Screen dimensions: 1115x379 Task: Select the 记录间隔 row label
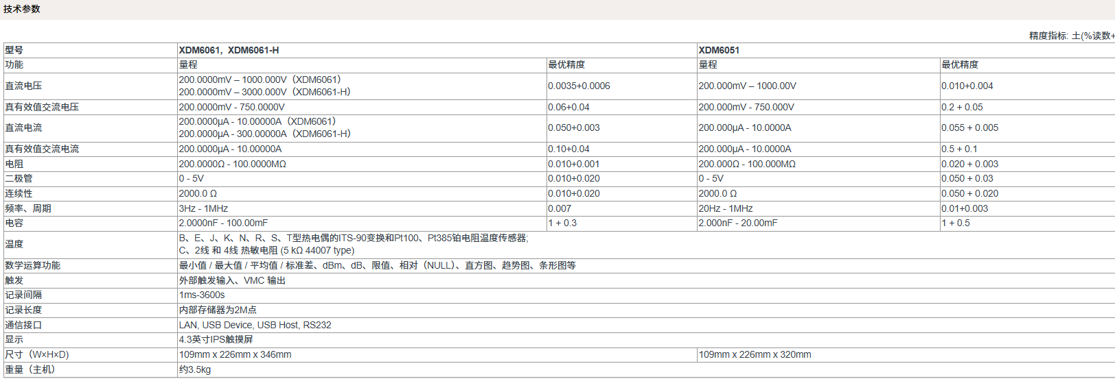coord(23,295)
